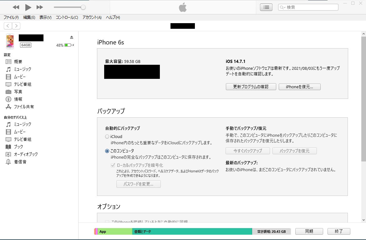
Task: Open the ヘルプ(H) menu
Action: click(x=113, y=17)
